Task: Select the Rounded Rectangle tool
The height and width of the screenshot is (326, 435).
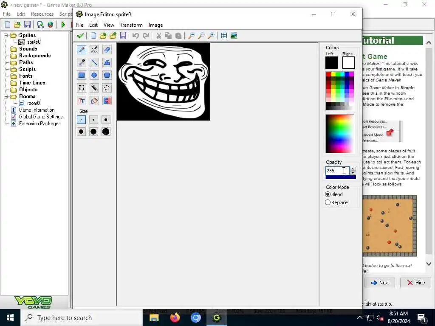Action: [107, 75]
